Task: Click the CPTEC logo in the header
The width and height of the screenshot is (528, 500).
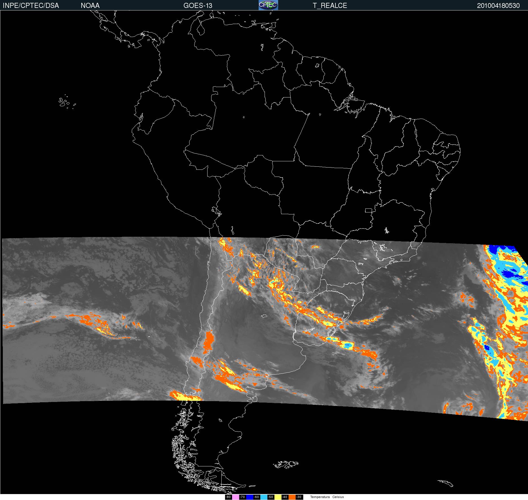Action: pos(268,5)
